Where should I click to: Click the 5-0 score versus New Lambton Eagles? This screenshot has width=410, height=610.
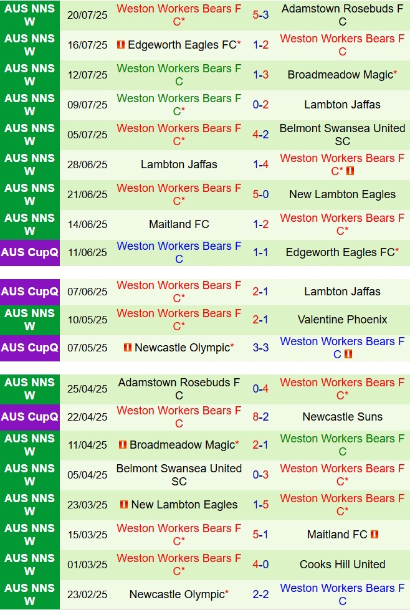point(260,194)
